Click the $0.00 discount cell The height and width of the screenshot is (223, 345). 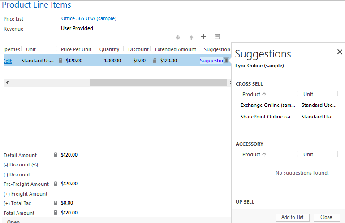139,61
